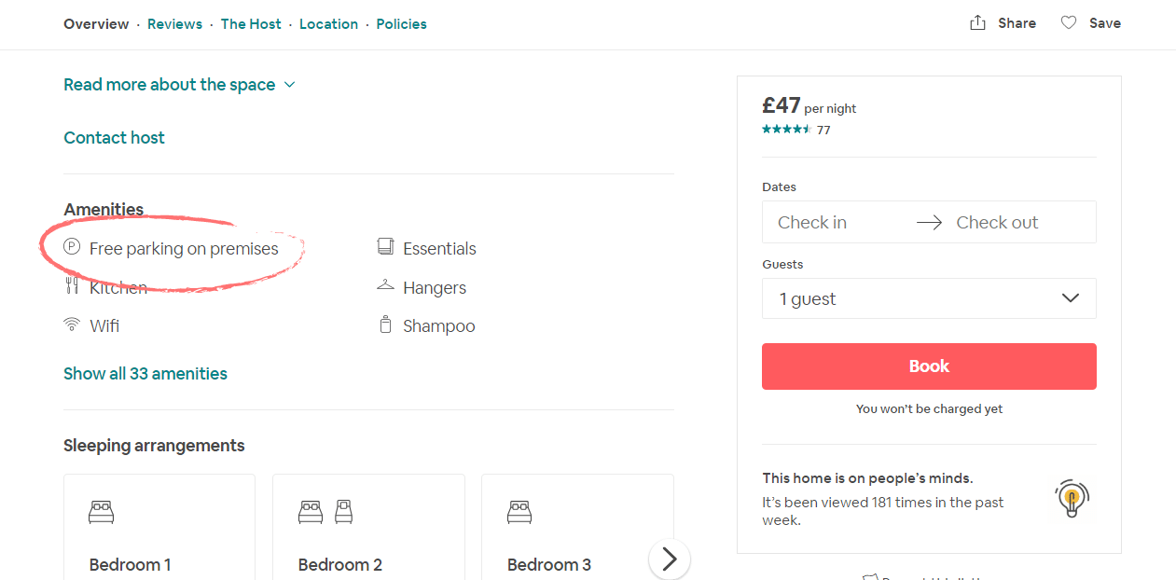Click the Essentials towel icon
This screenshot has height=580, width=1176.
point(385,247)
